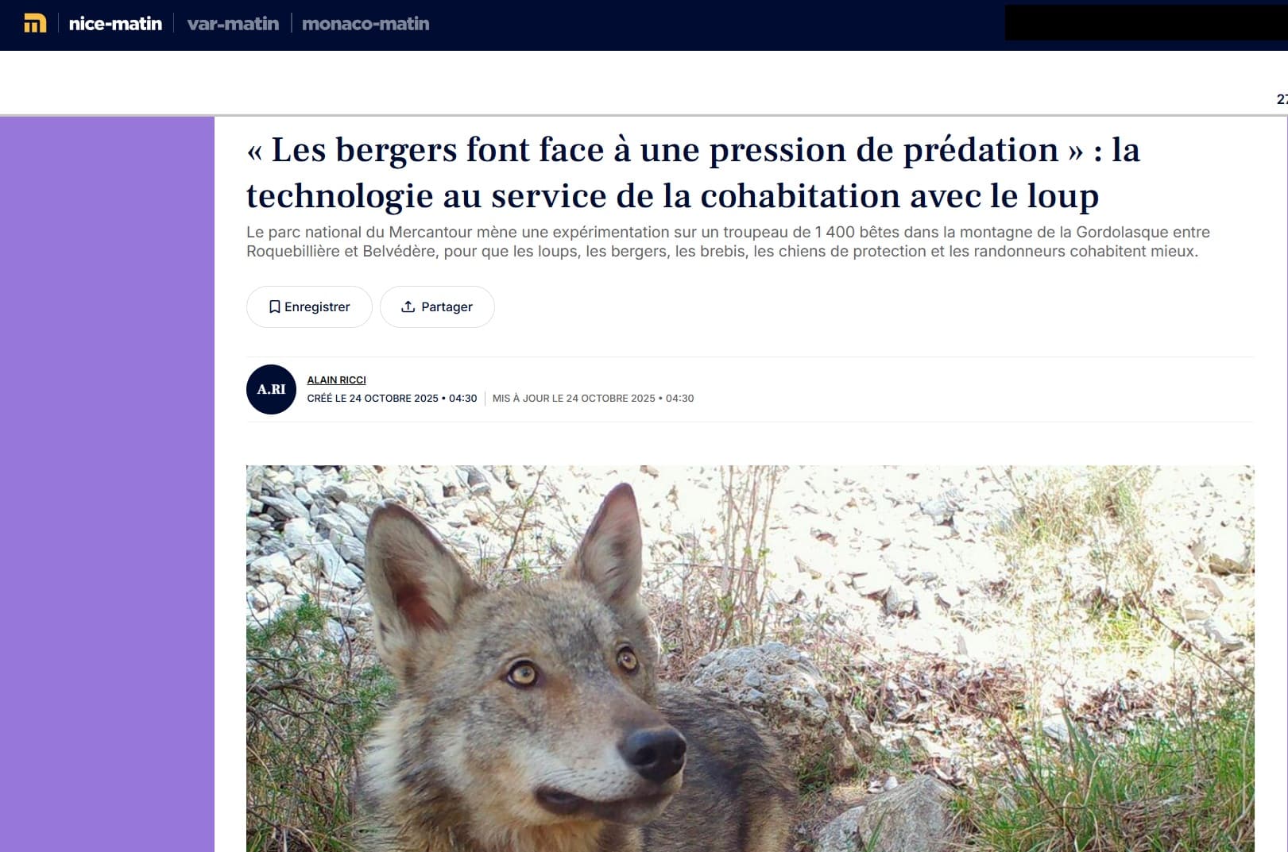Switch to the var-matin edition
This screenshot has width=1288, height=852.
[233, 24]
